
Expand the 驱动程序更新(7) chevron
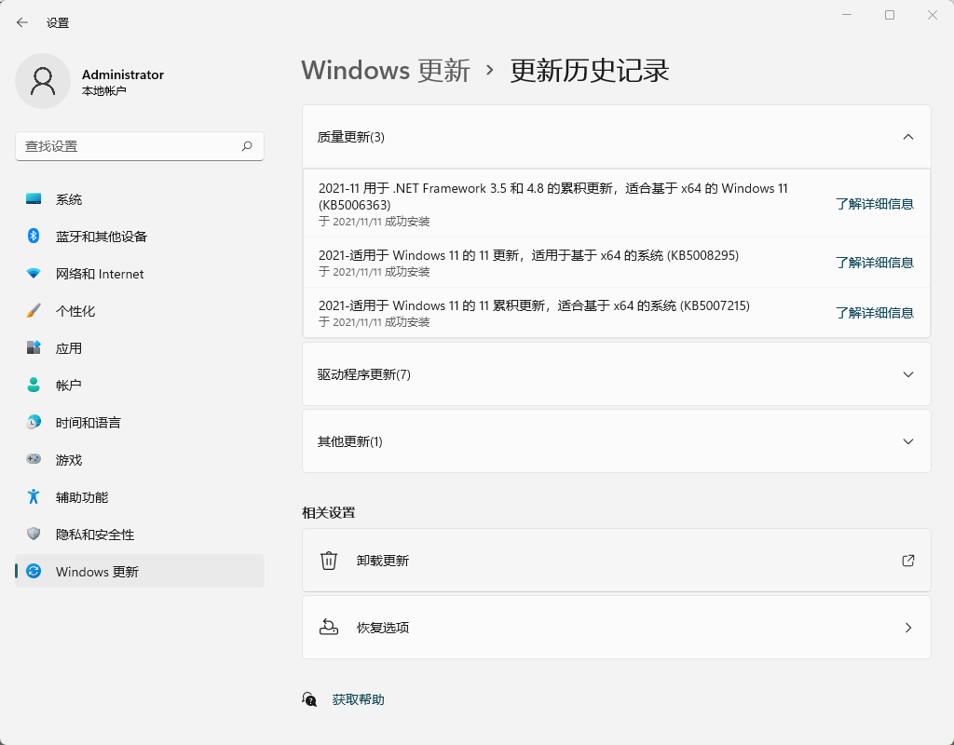click(907, 374)
